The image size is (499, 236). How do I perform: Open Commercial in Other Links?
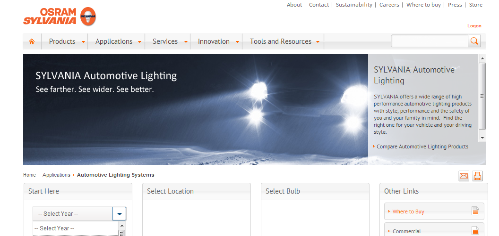[x=407, y=232]
